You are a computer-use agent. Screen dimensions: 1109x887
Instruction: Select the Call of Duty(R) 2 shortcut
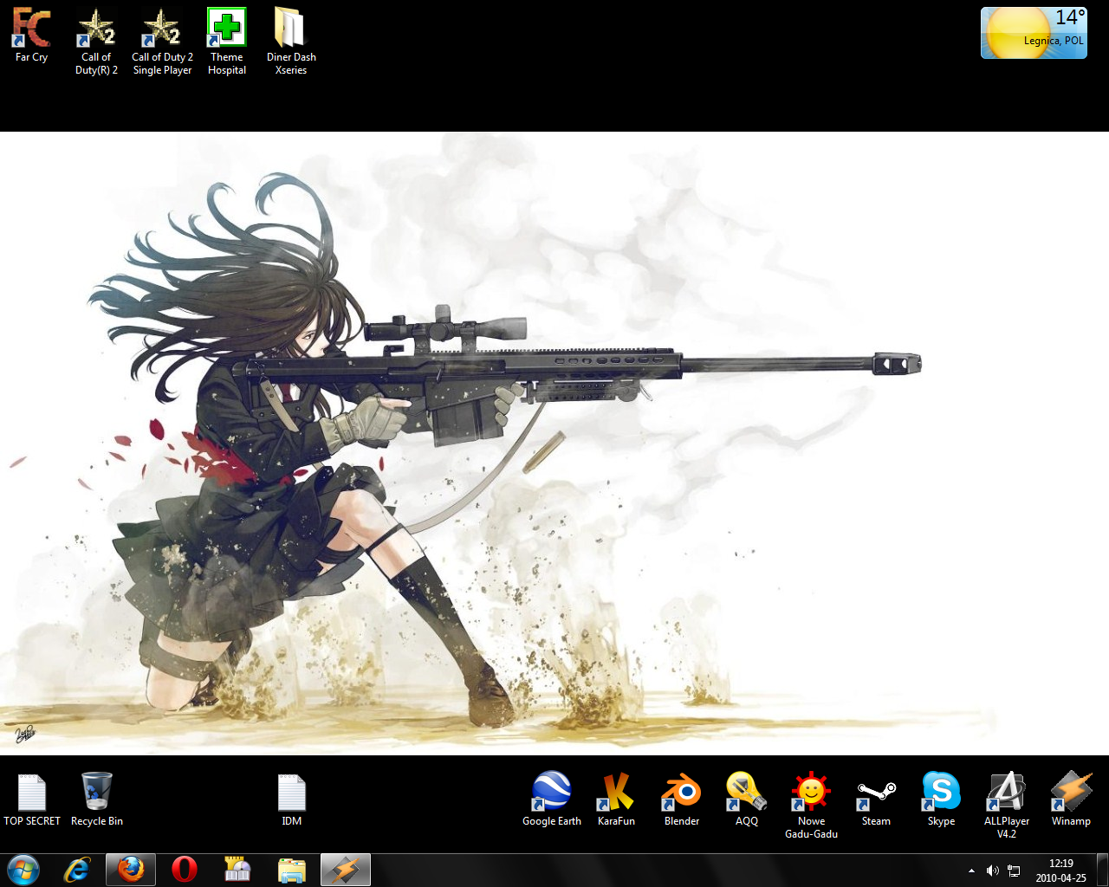[96, 42]
